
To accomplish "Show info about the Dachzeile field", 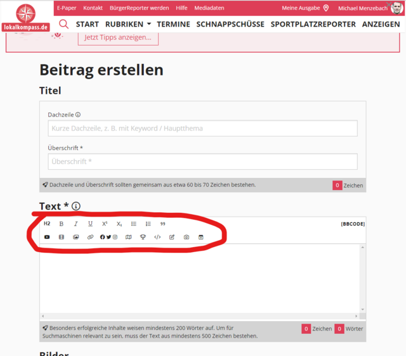I will pyautogui.click(x=78, y=115).
